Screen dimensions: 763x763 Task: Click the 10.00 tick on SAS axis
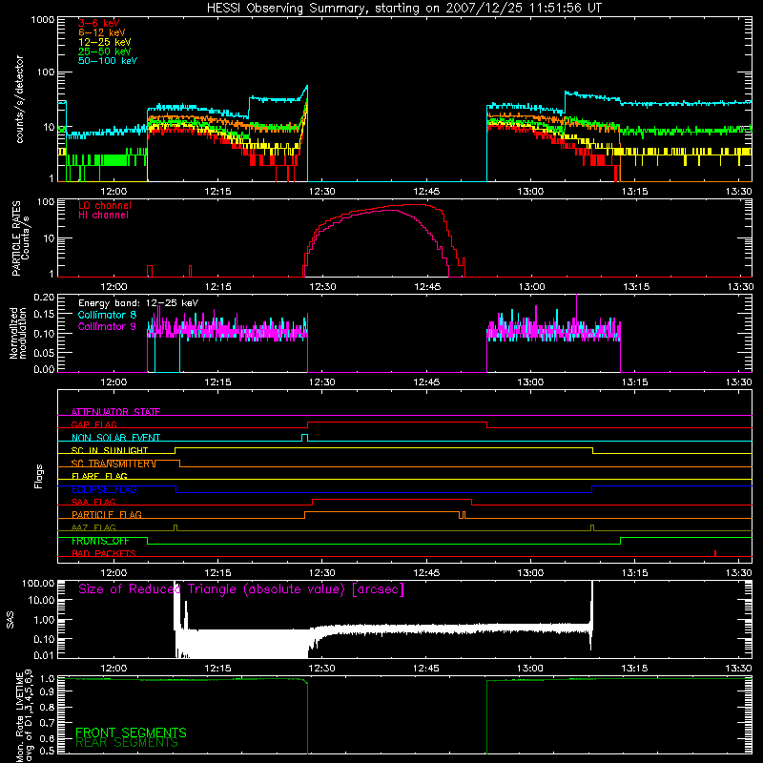41,601
